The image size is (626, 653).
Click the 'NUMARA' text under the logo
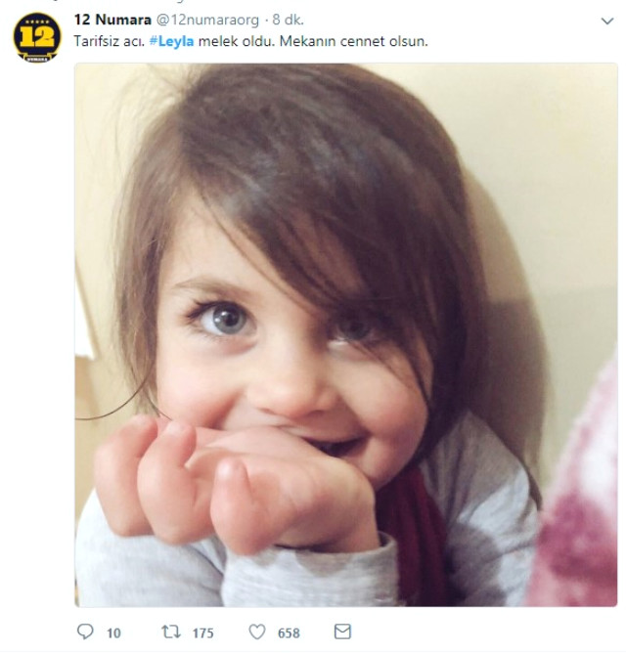click(37, 54)
